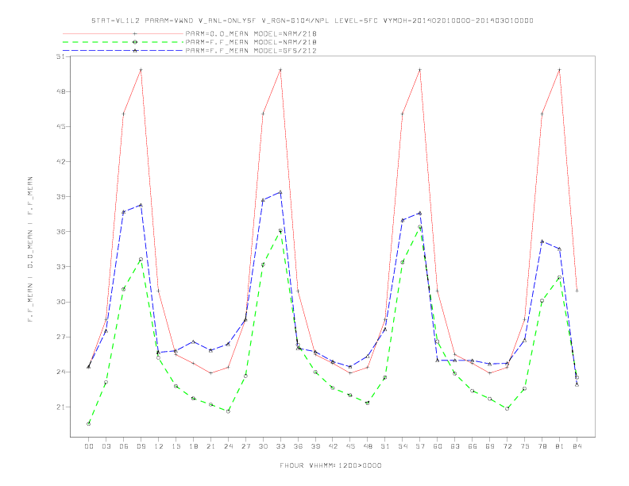Viewport: 629px width, 486px height.
Task: Click y-axis tick label 42
Action: coord(60,161)
